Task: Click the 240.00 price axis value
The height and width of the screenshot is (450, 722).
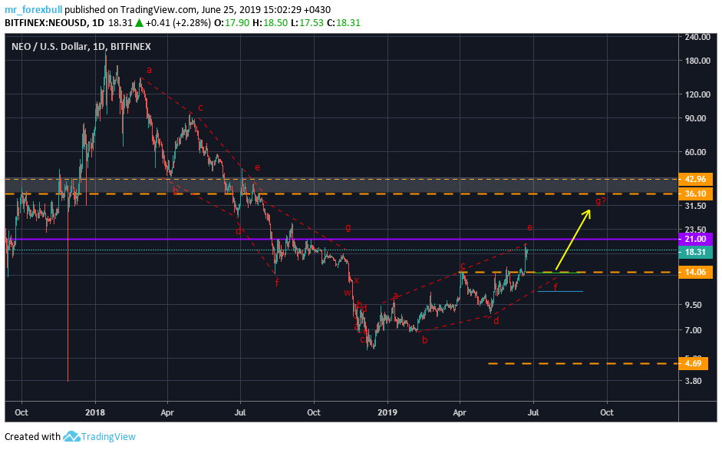Action: [x=697, y=37]
